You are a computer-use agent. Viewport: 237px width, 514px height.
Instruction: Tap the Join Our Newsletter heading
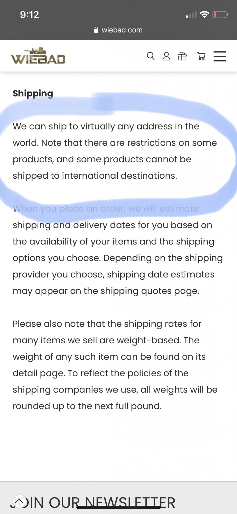pyautogui.click(x=93, y=503)
